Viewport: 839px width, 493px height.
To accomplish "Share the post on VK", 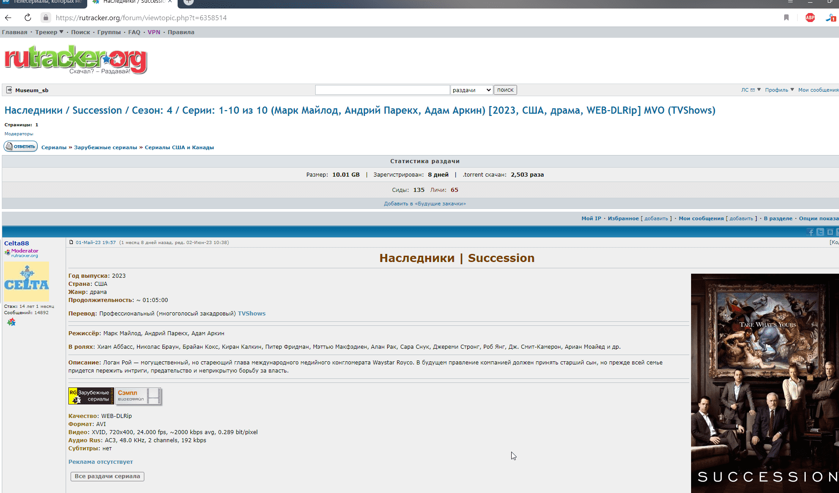I will click(x=830, y=232).
